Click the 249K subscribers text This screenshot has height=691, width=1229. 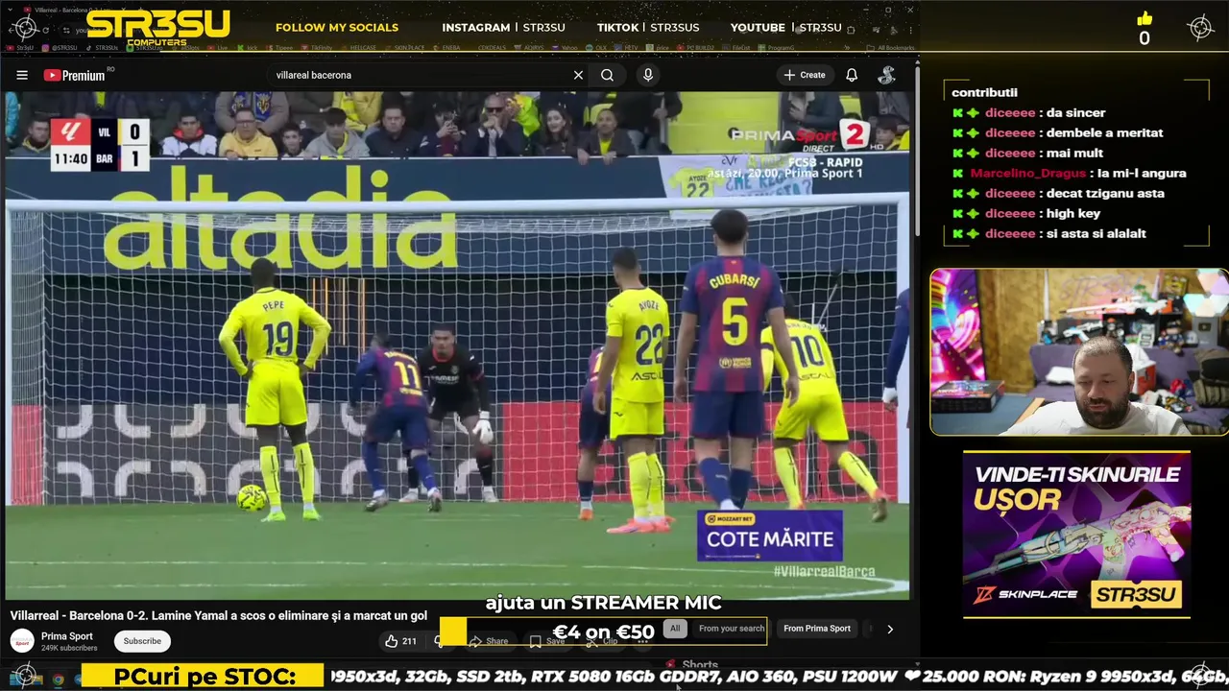pyautogui.click(x=69, y=649)
